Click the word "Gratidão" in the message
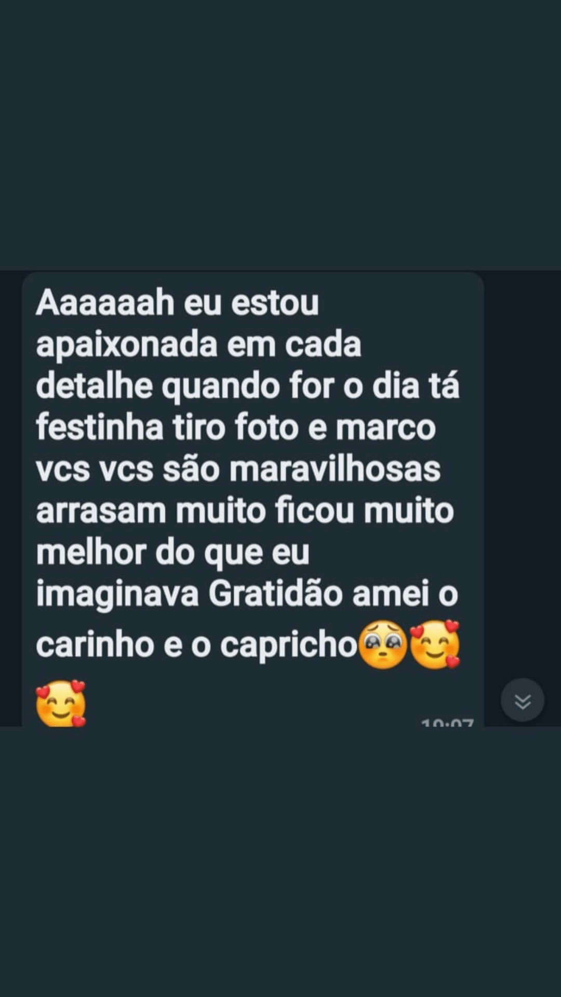 click(275, 594)
